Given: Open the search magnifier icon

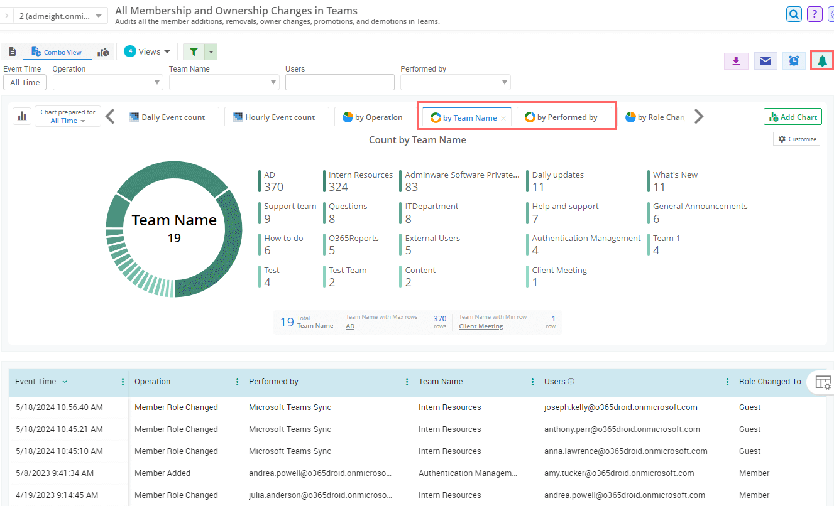Looking at the screenshot, I should 794,14.
